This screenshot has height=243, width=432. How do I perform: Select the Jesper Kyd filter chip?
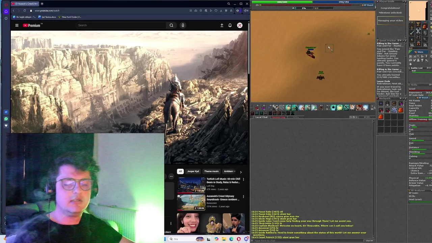point(193,171)
